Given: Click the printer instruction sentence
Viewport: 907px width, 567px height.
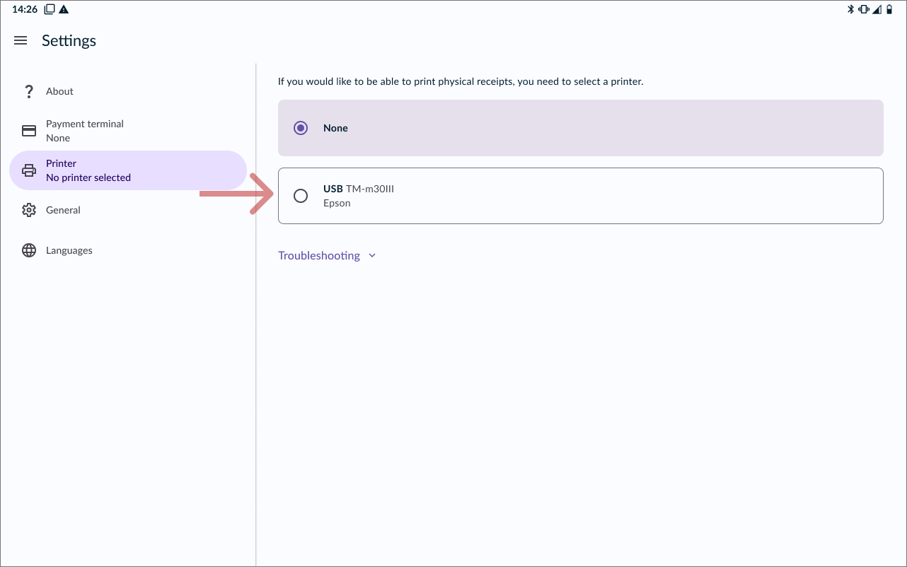Looking at the screenshot, I should pyautogui.click(x=461, y=81).
